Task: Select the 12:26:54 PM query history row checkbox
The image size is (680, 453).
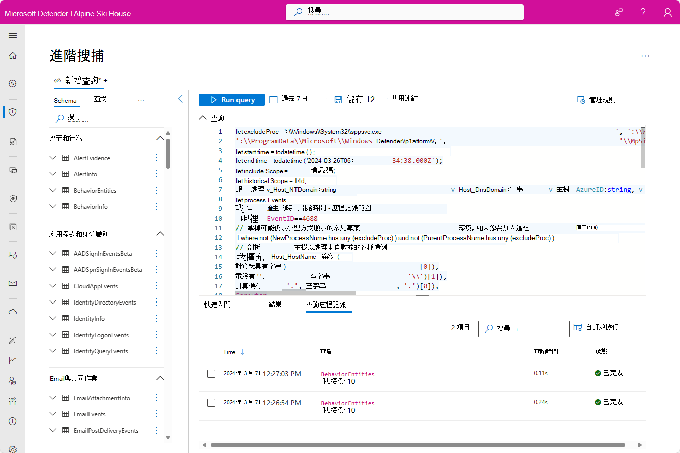Action: point(211,403)
